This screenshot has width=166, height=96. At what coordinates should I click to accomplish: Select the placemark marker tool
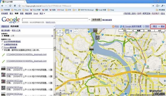71,31
